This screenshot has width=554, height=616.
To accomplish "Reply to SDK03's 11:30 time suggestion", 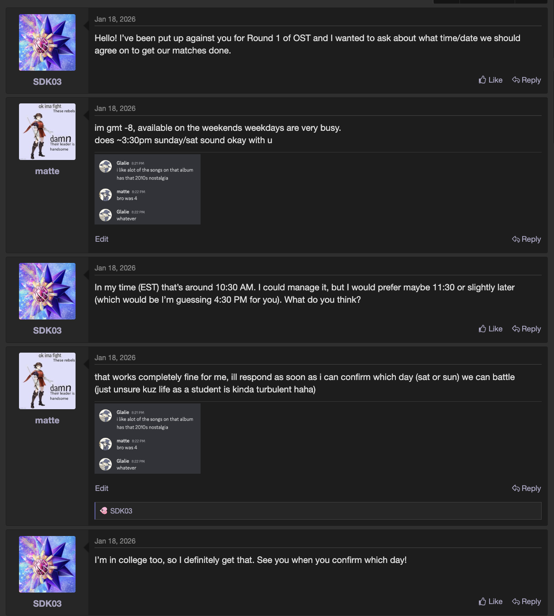I will click(x=526, y=329).
